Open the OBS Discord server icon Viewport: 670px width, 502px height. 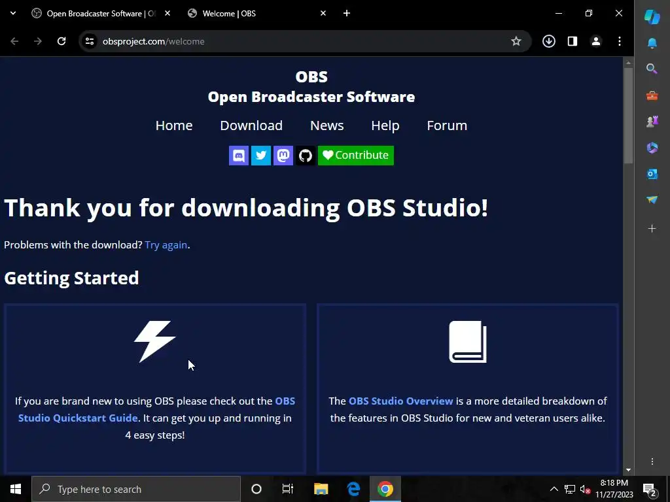coord(238,156)
